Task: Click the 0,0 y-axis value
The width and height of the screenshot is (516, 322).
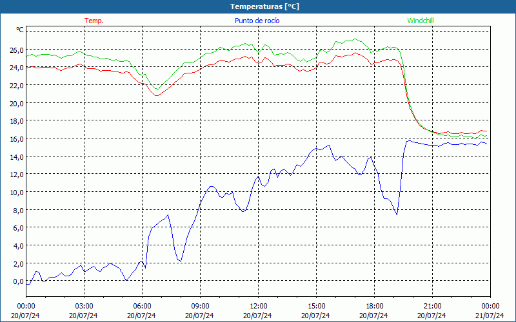Action: pyautogui.click(x=20, y=281)
